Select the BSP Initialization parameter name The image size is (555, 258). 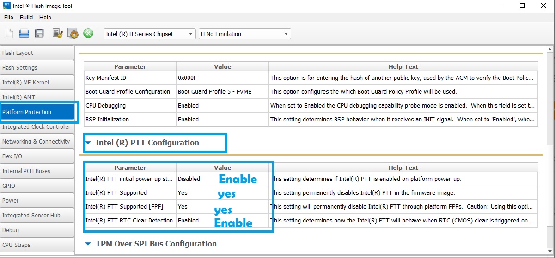click(x=130, y=119)
